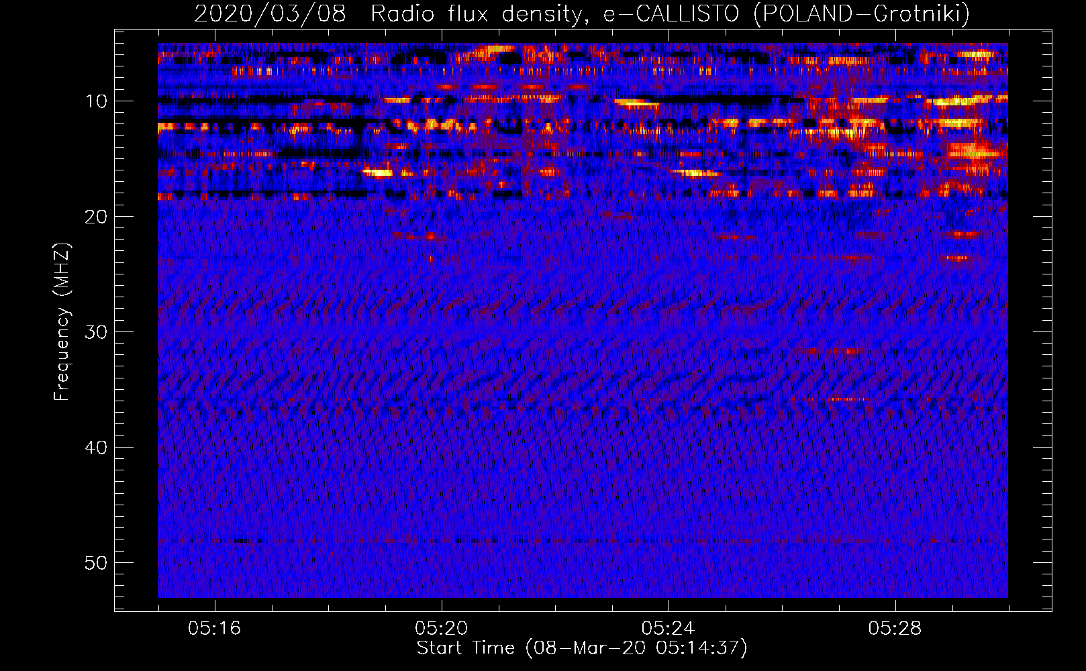Image resolution: width=1086 pixels, height=671 pixels.
Task: Click the plot title mentioning e-CALLISTO POLAND-Grotniki
Action: [x=582, y=13]
